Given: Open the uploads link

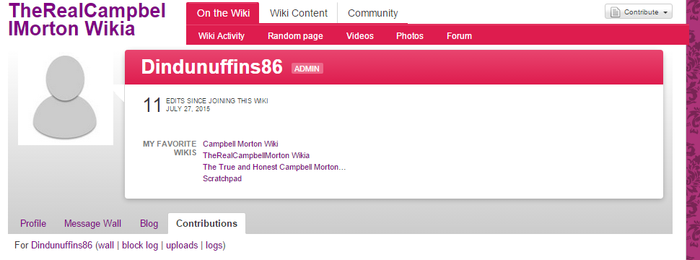Looking at the screenshot, I should [x=182, y=246].
